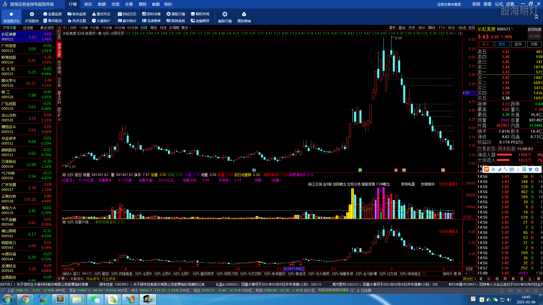Click 画线 draw line tool
The width and height of the screenshot is (543, 305).
point(432,28)
